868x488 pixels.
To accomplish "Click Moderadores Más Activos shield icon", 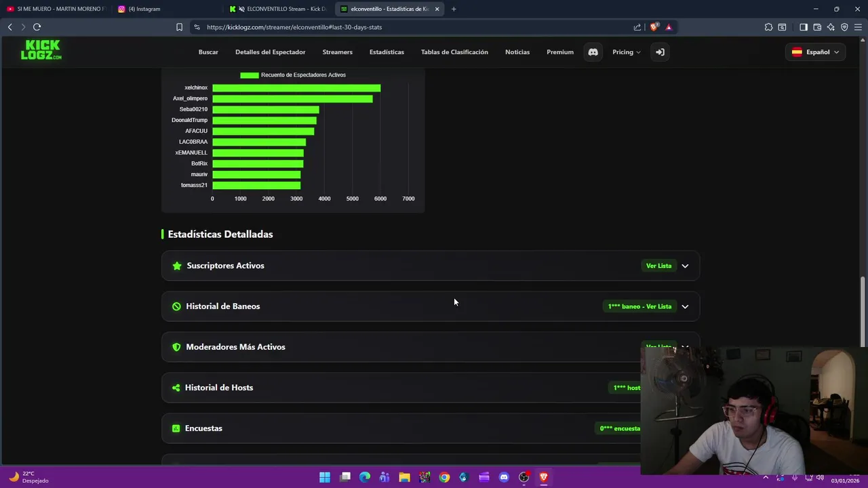I will coord(176,347).
